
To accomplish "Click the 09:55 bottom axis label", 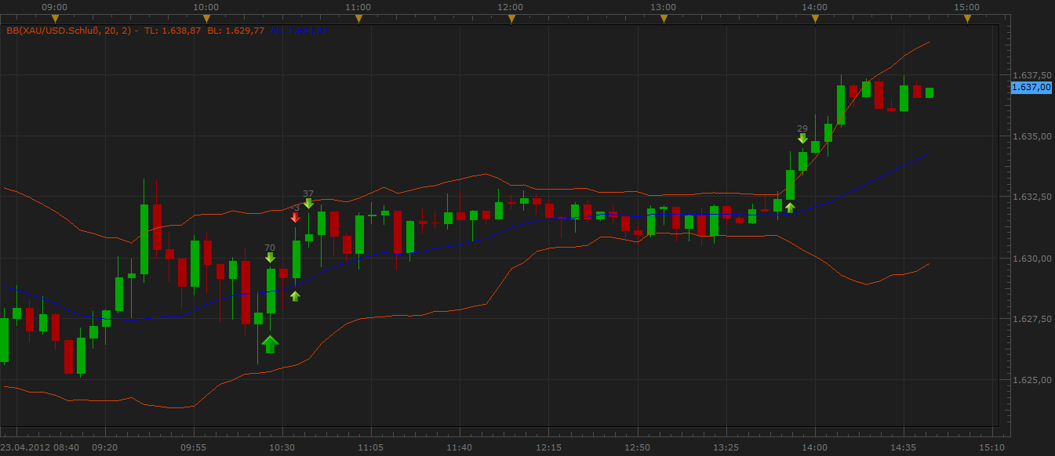I will [193, 448].
